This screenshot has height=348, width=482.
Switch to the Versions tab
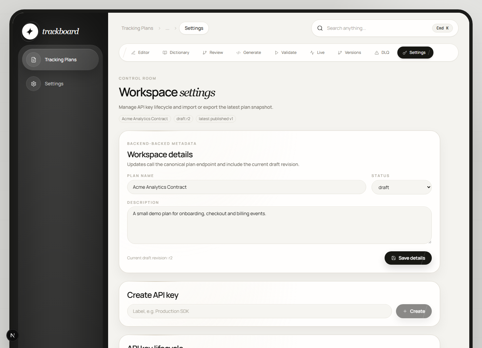click(x=349, y=53)
